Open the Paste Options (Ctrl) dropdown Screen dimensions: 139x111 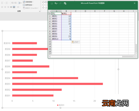pos(76,42)
